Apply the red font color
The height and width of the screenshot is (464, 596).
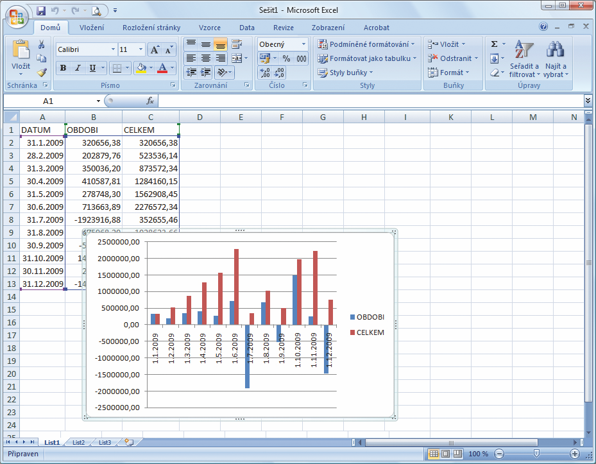coord(162,68)
